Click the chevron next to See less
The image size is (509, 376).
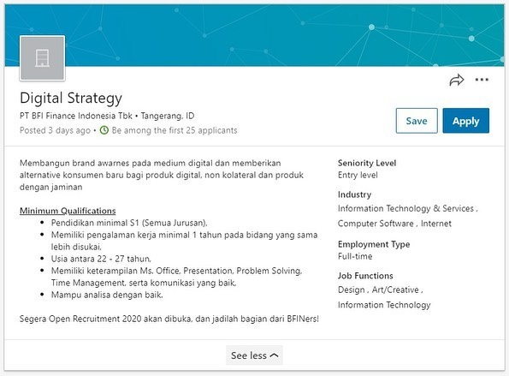click(275, 355)
